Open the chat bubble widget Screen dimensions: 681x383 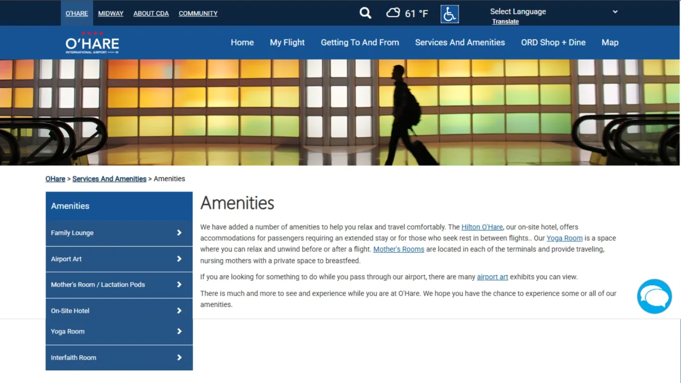pyautogui.click(x=654, y=296)
